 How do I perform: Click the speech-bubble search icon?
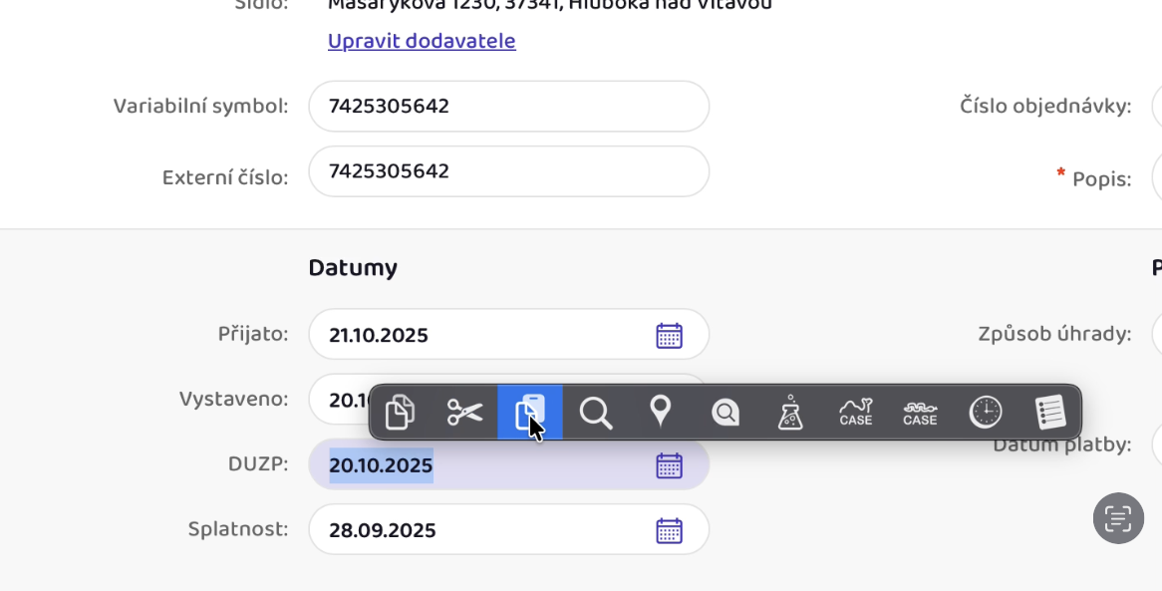click(726, 412)
